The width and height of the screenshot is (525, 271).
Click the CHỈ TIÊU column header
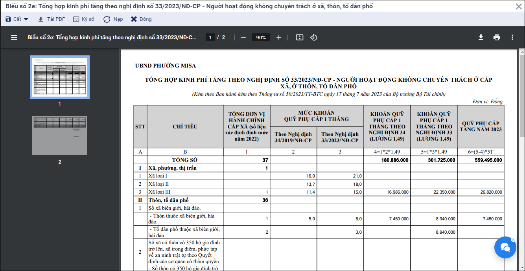(x=185, y=126)
